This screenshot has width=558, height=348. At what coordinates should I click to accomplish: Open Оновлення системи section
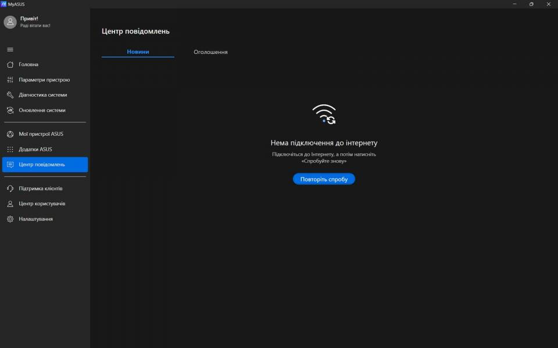coord(45,110)
